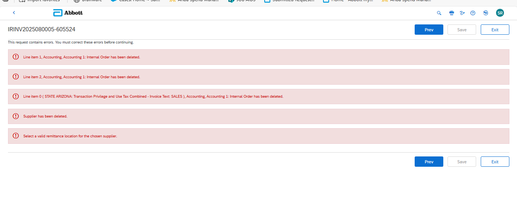This screenshot has height=211, width=517.
Task: Select the Line item 2 Internal Order error
Action: (82, 77)
